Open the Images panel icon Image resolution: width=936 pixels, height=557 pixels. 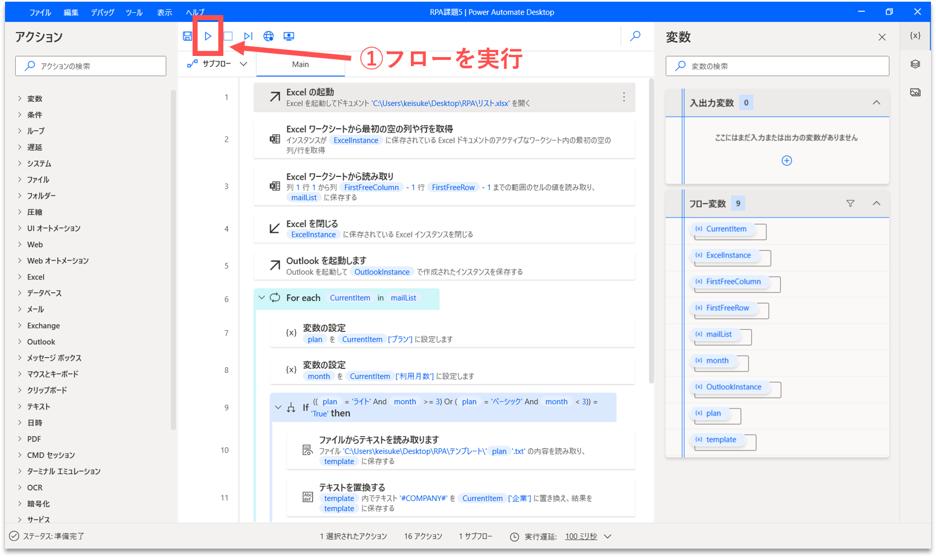point(915,92)
